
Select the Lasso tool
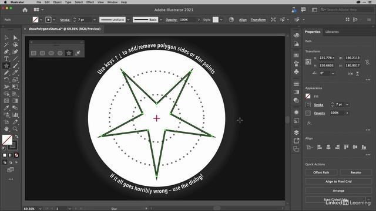coord(15,45)
